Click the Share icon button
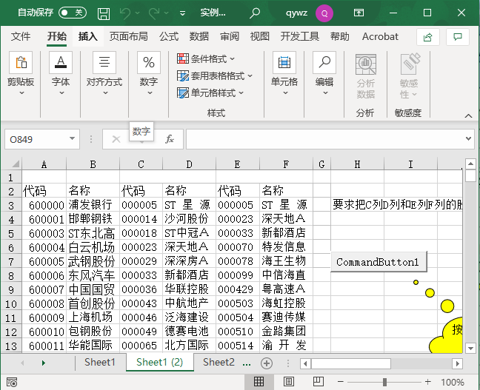 [x=428, y=37]
